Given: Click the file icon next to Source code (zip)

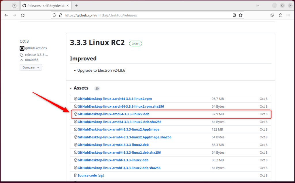Looking at the screenshot, I should pyautogui.click(x=76, y=175).
